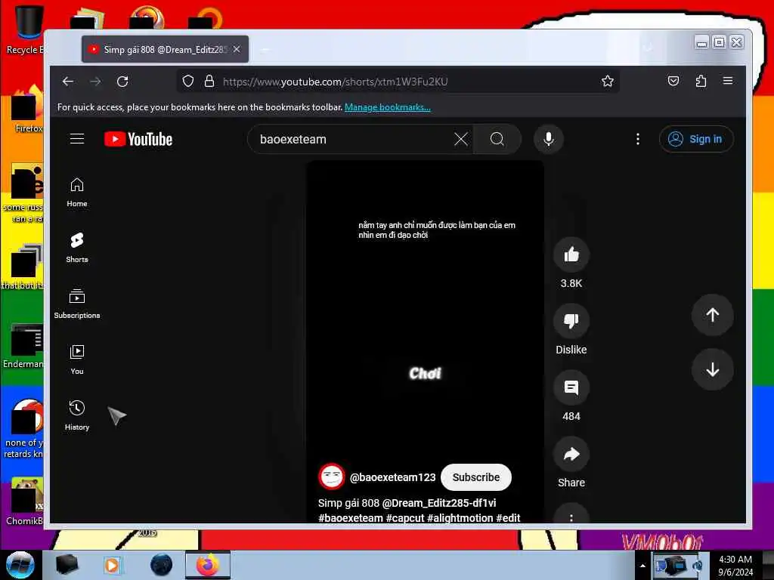Click the Sign in button
774x580 pixels.
coord(696,139)
